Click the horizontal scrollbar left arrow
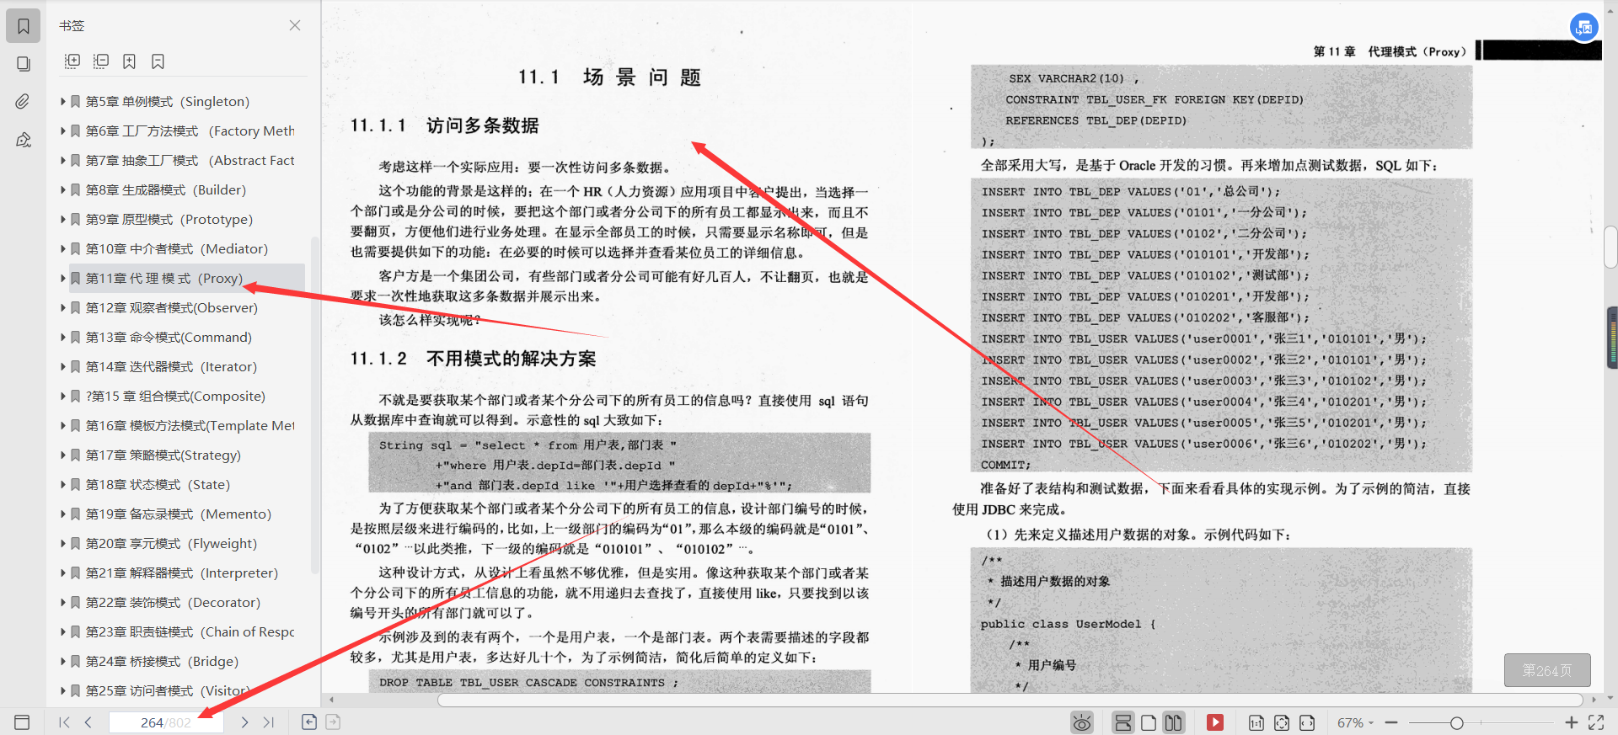 point(331,700)
